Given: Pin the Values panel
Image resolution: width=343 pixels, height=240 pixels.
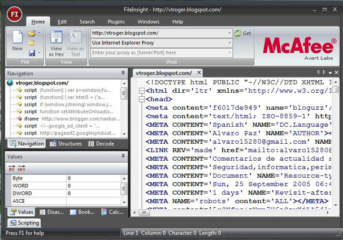Looking at the screenshot, I should point(123,156).
